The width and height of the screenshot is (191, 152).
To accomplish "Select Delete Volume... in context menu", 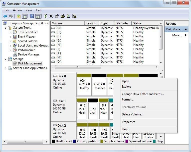I will click(x=132, y=114).
